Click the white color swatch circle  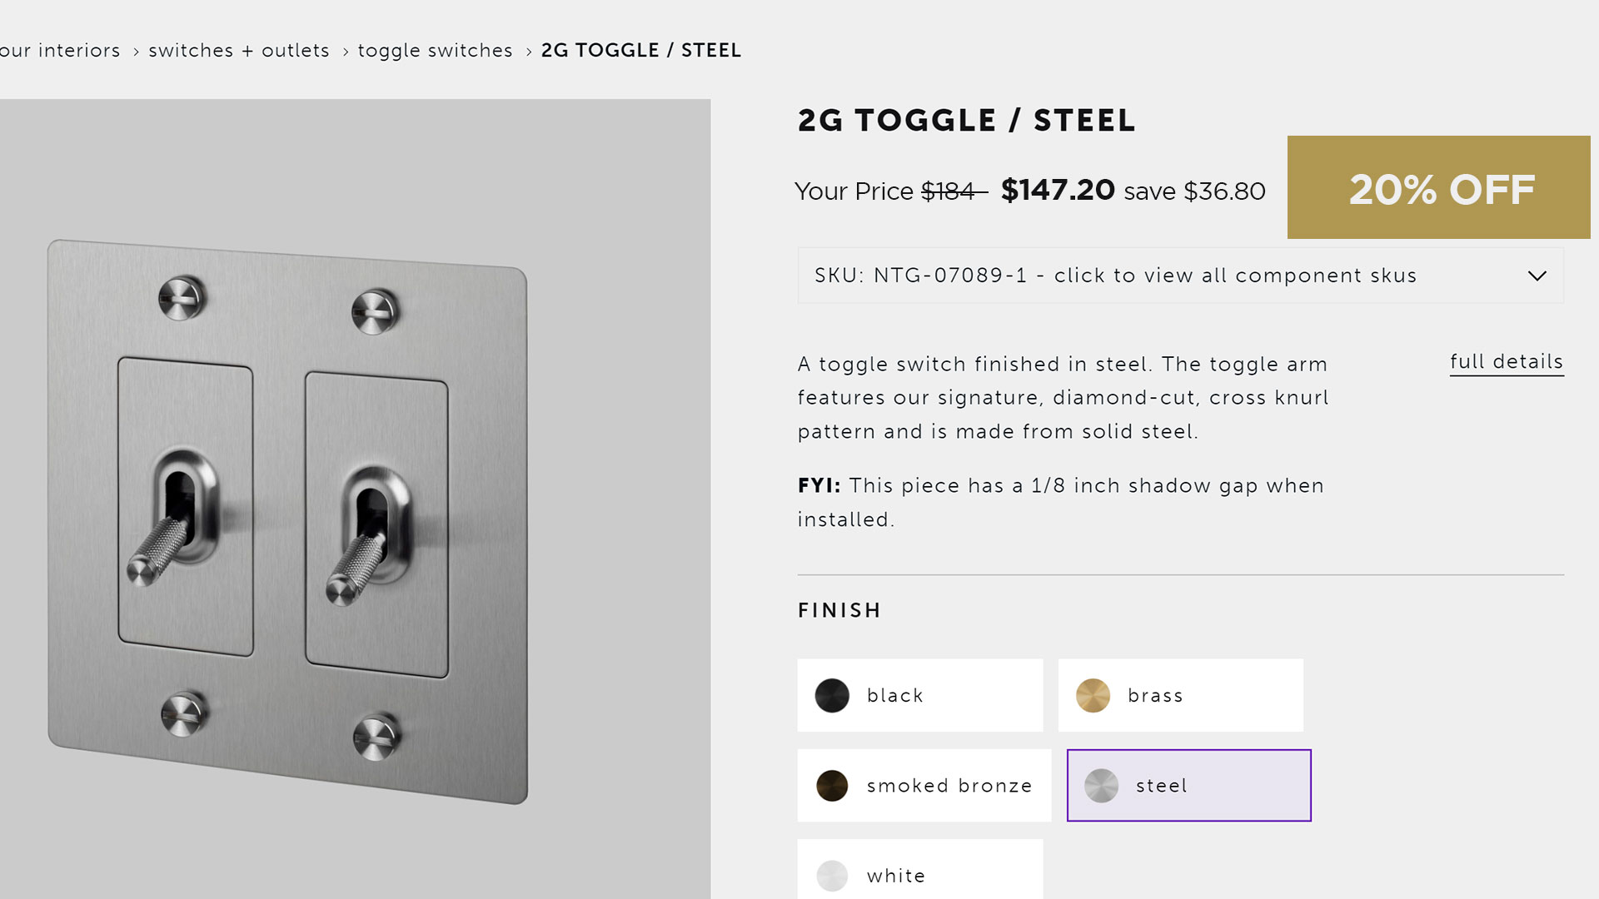832,876
